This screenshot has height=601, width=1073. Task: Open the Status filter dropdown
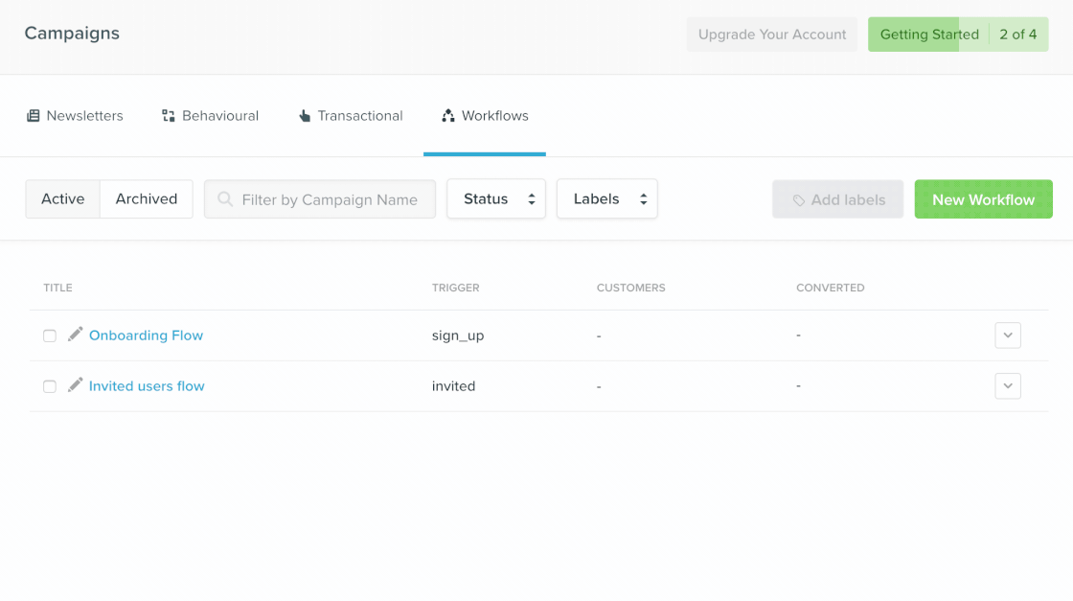point(495,198)
